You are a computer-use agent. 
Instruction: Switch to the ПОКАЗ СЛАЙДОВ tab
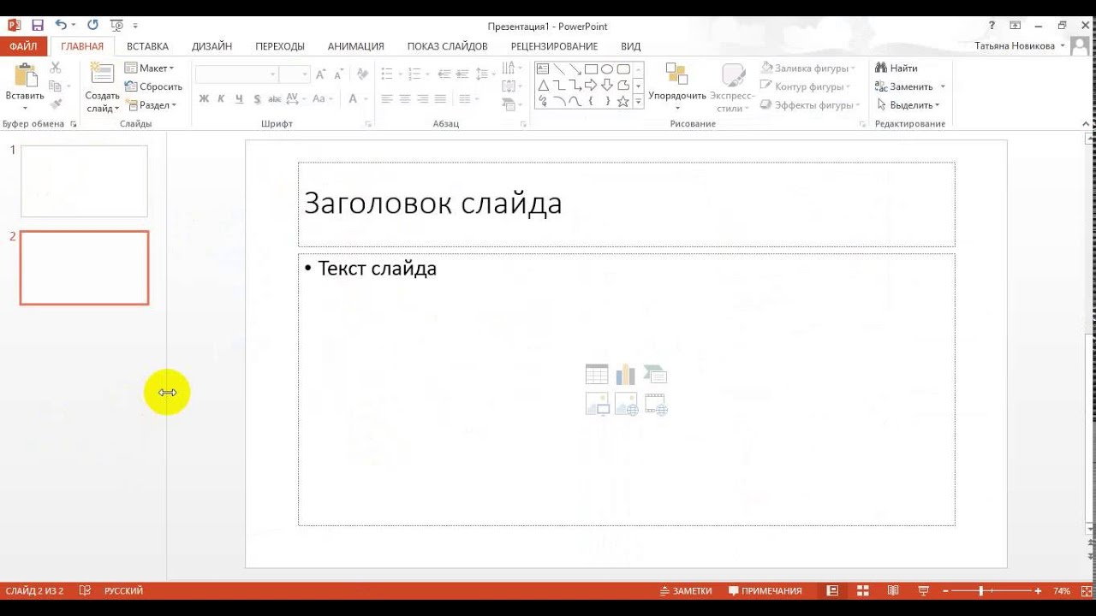point(447,46)
